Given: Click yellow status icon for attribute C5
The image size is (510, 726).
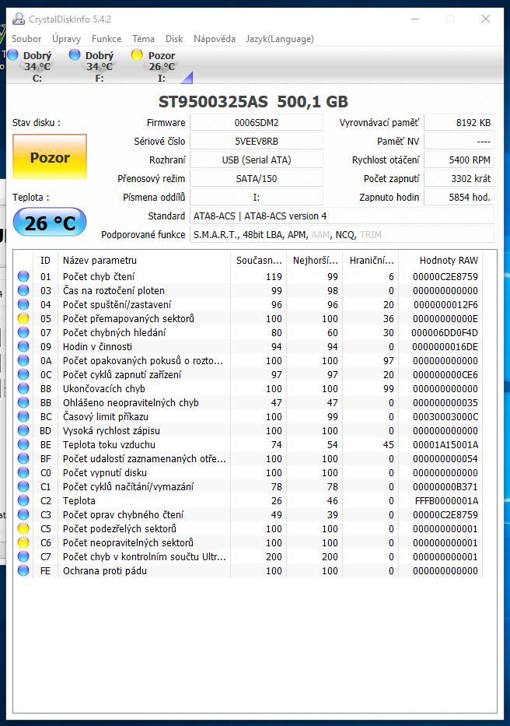Looking at the screenshot, I should tap(24, 528).
